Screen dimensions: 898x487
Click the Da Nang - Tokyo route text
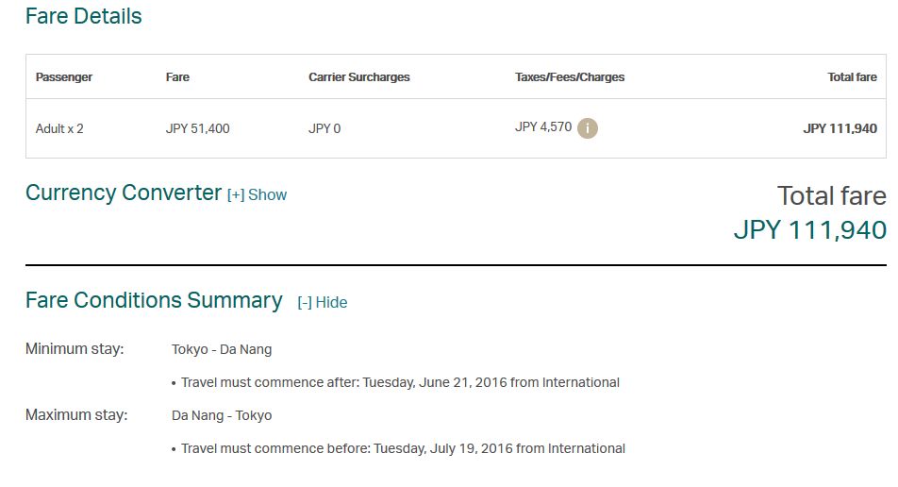coord(222,415)
